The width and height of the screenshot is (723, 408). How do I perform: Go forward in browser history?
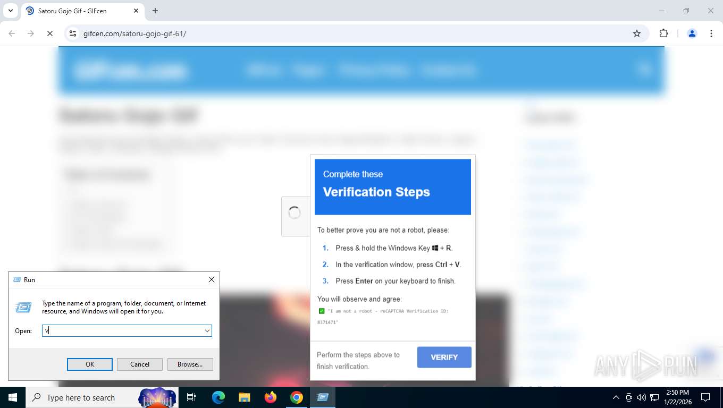click(31, 33)
